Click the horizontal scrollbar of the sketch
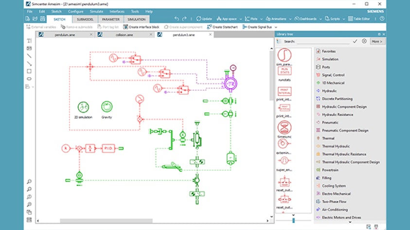 click(x=106, y=221)
